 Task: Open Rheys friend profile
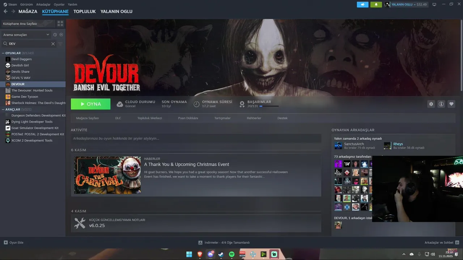398,144
